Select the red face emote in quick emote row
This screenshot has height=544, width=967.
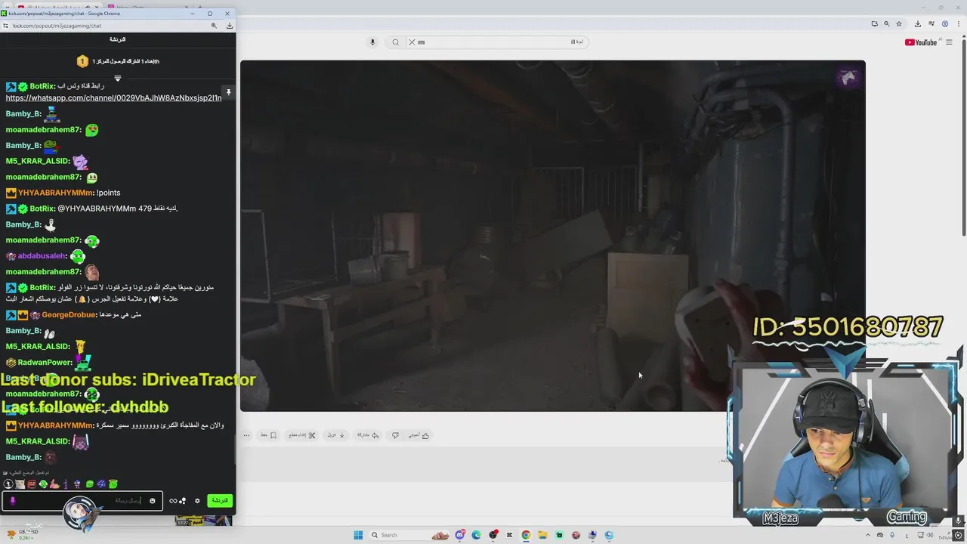point(32,484)
